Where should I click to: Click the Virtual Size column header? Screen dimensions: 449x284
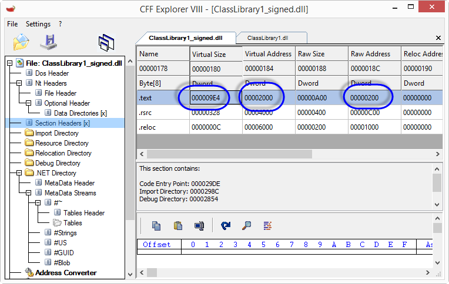[216, 54]
